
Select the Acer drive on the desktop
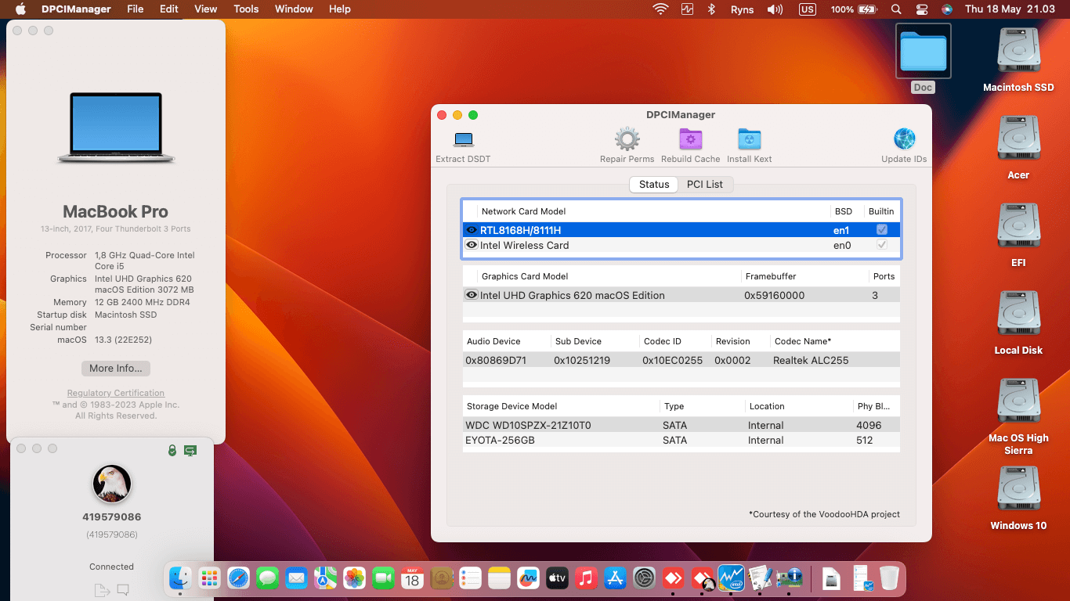(x=1018, y=139)
